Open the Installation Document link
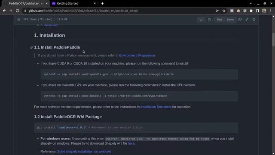The height and width of the screenshot is (155, 275). (x=156, y=107)
